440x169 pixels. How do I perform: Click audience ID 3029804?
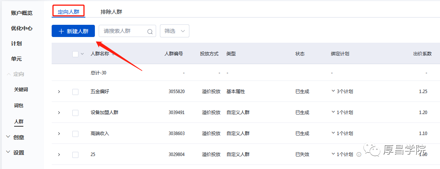[176, 155]
